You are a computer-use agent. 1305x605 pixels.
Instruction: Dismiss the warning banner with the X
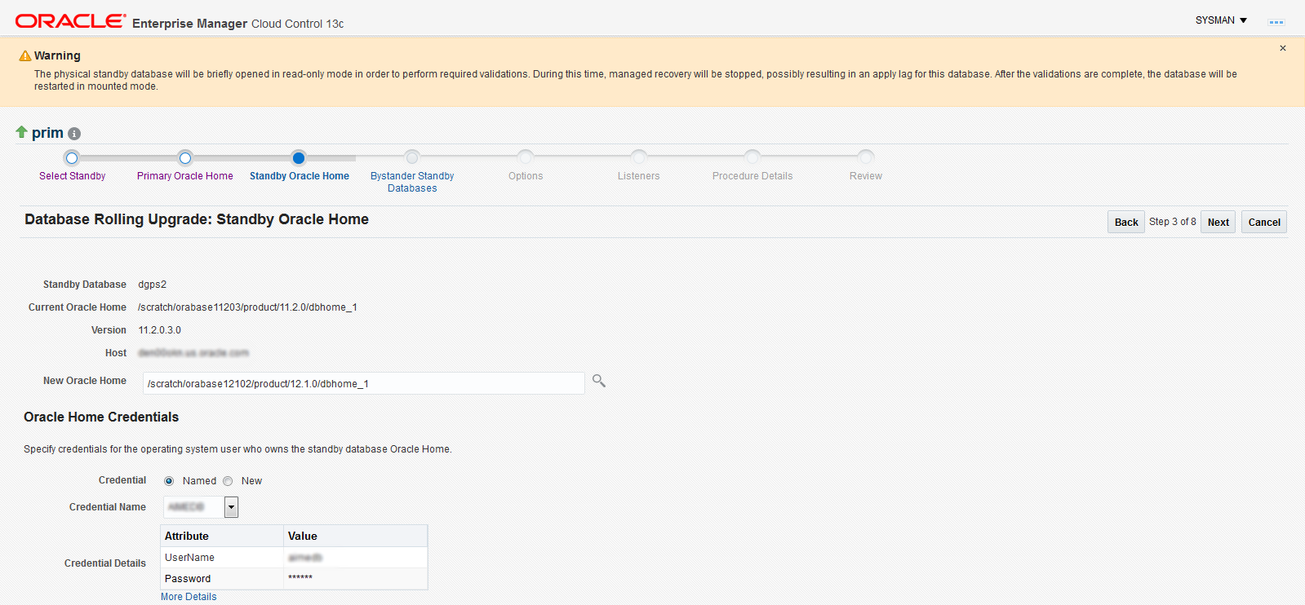point(1283,48)
